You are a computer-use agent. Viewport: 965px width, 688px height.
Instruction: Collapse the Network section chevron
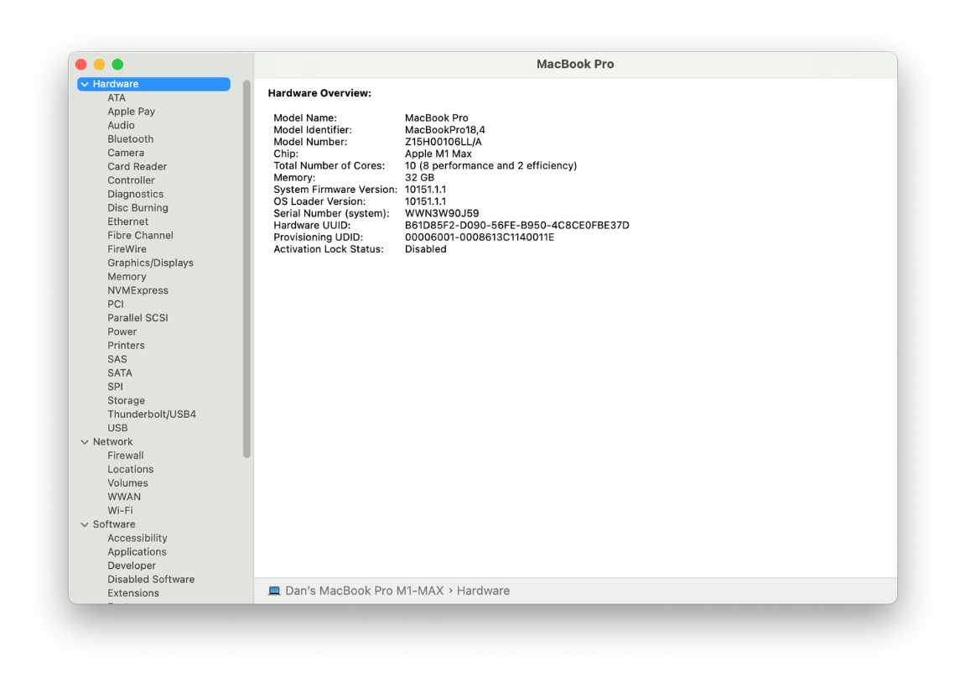click(x=85, y=442)
